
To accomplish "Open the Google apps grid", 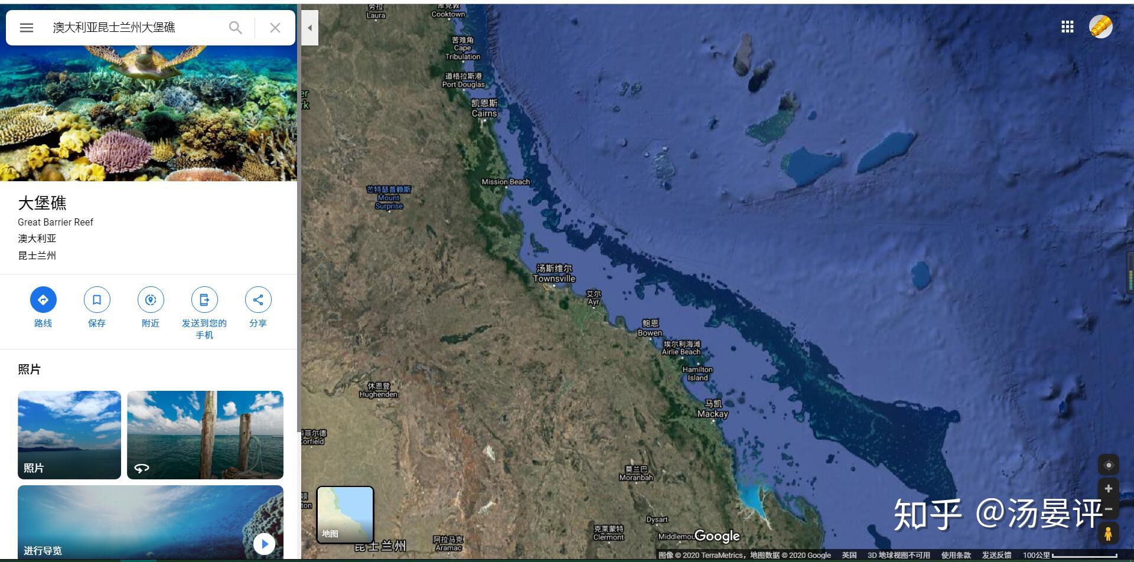I will tap(1067, 27).
